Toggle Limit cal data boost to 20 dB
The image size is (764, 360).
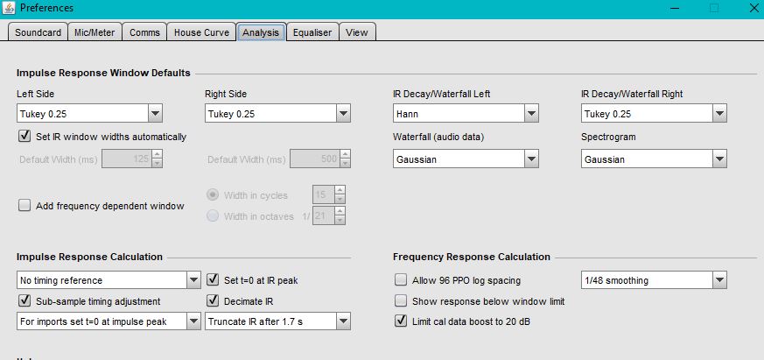401,321
